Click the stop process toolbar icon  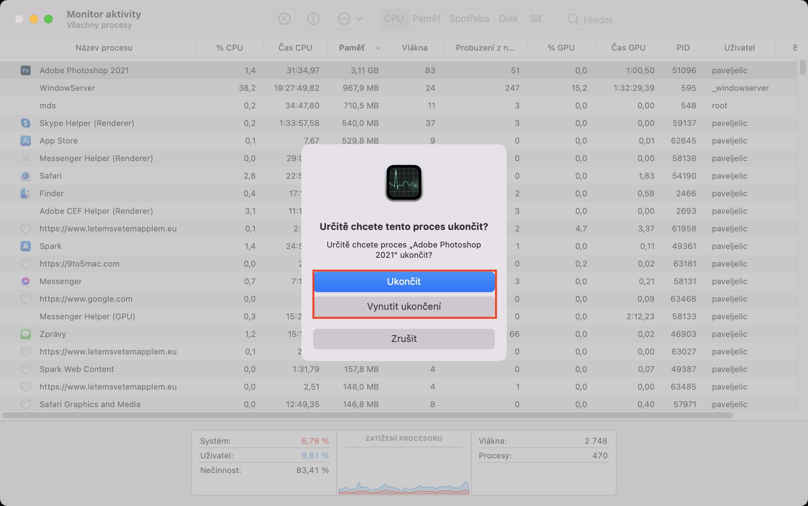(284, 19)
